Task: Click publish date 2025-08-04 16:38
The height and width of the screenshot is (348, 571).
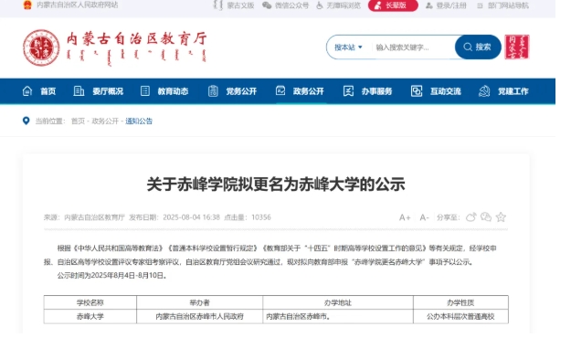Action: (191, 217)
